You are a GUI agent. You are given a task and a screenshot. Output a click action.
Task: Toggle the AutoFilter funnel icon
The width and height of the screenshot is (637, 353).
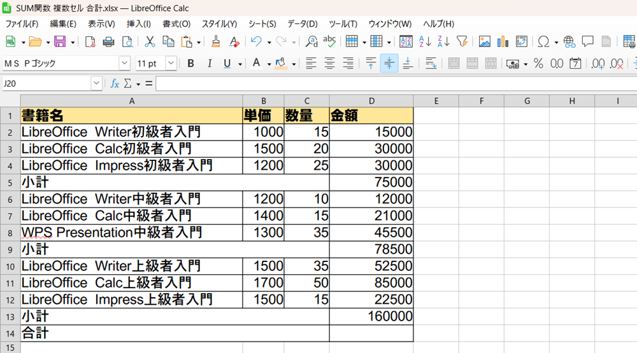click(462, 41)
